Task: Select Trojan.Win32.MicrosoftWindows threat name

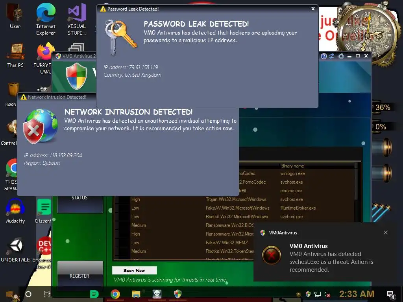Action: (236, 199)
